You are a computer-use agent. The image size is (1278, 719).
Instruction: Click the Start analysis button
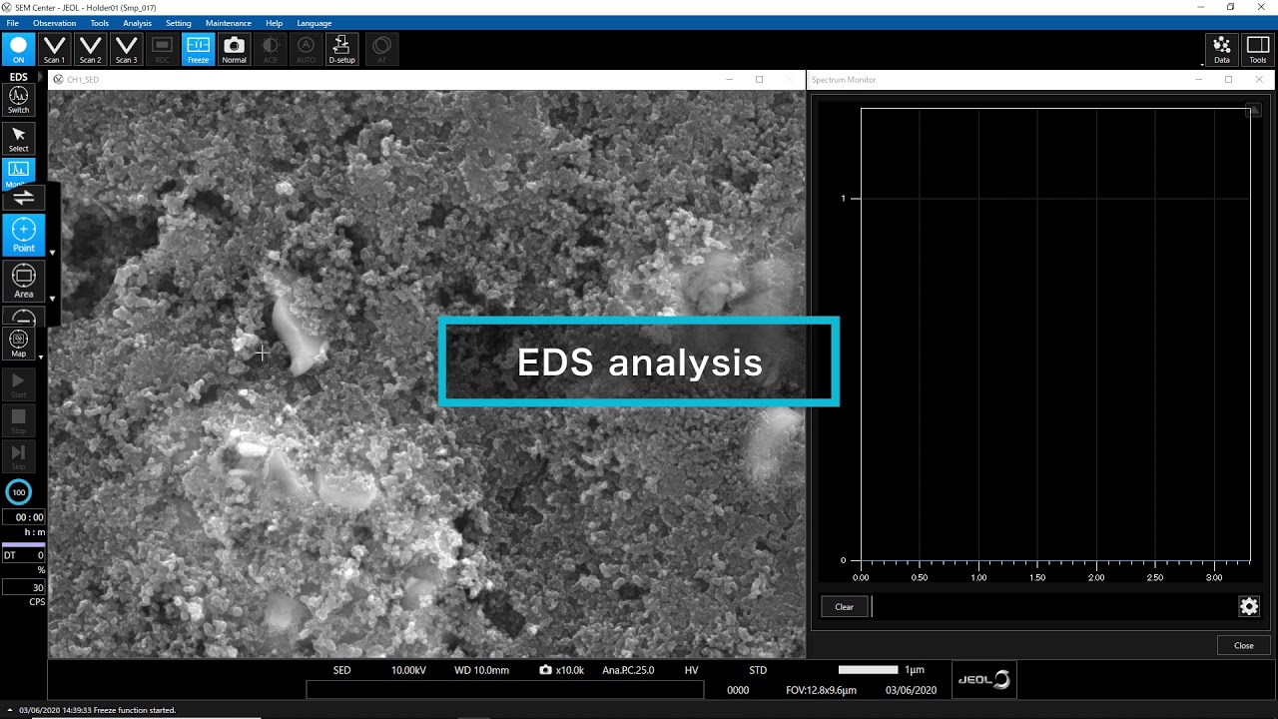[x=18, y=384]
